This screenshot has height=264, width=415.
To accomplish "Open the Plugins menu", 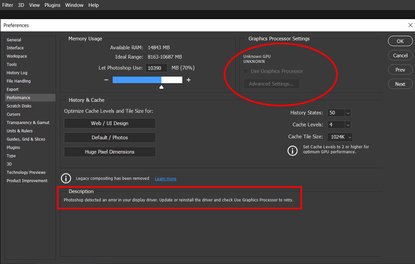I will (x=53, y=5).
